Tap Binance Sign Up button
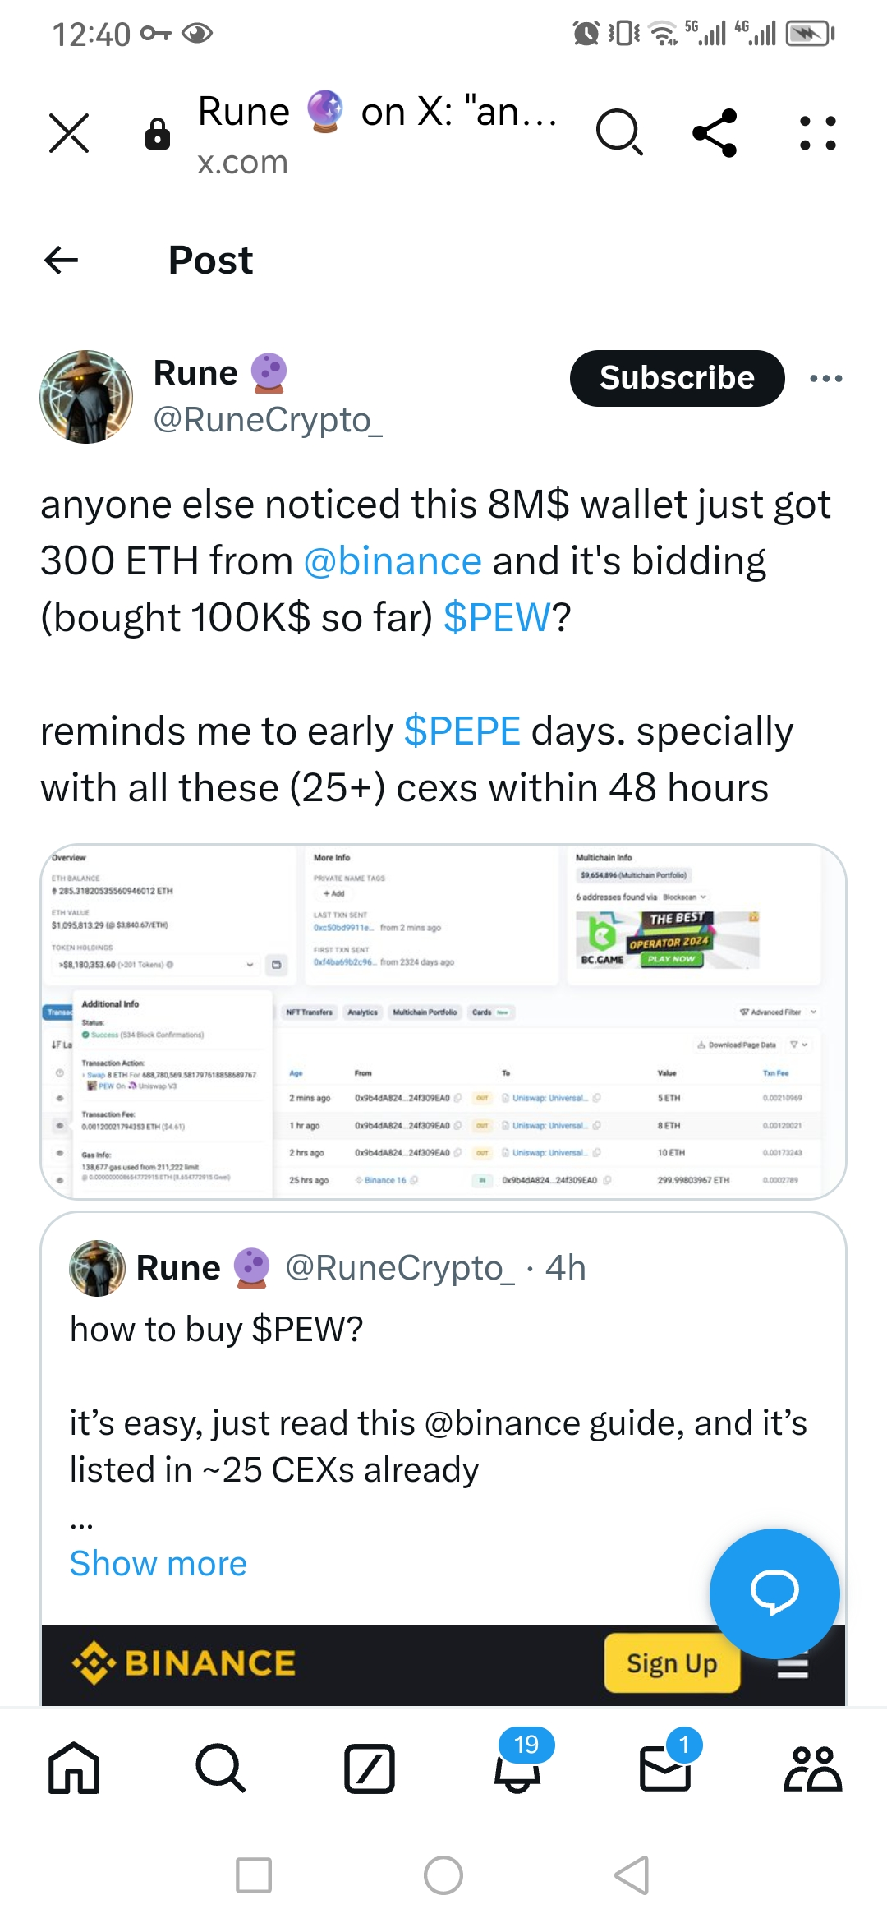 (x=672, y=1663)
